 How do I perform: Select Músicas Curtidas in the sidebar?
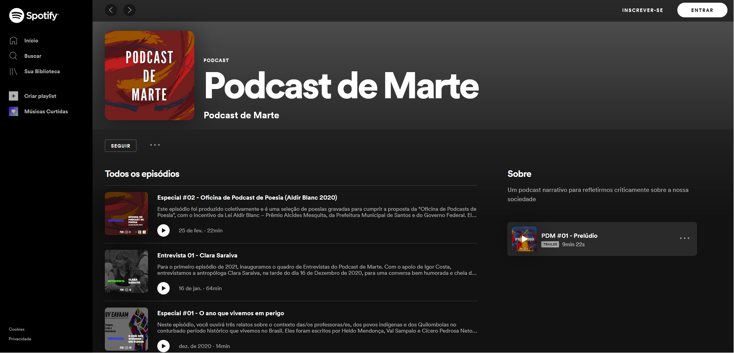tap(46, 111)
